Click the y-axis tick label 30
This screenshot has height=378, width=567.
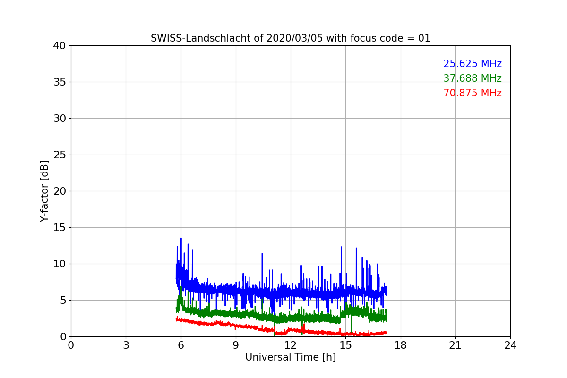click(x=60, y=119)
